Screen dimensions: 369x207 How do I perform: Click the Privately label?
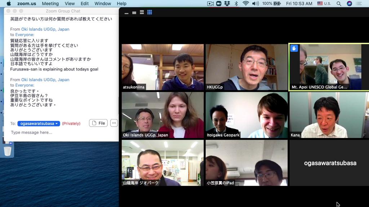(x=71, y=124)
